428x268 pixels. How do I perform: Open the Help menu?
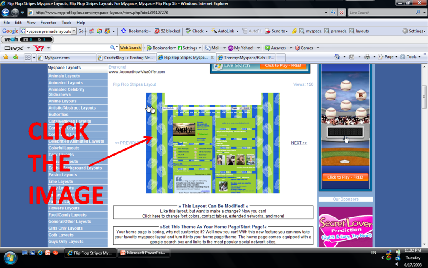(81, 23)
